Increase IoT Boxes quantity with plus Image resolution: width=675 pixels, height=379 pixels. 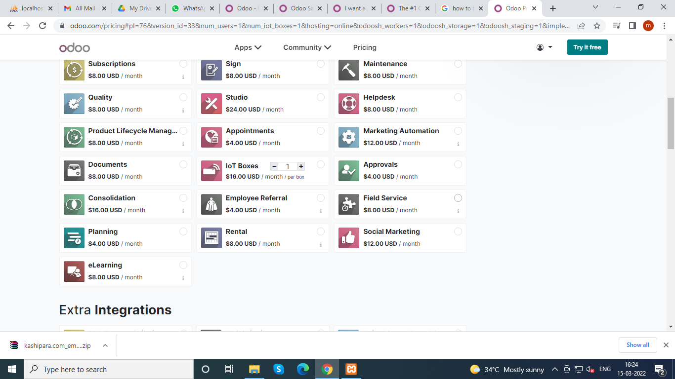coord(301,166)
